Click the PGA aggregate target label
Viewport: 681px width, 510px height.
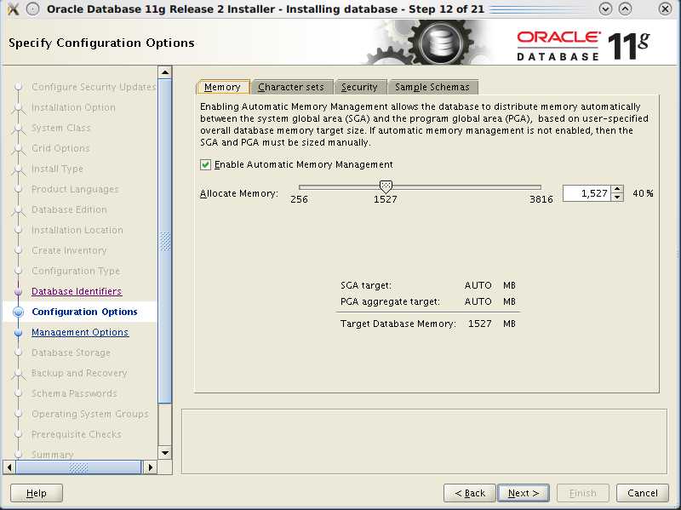[390, 301]
